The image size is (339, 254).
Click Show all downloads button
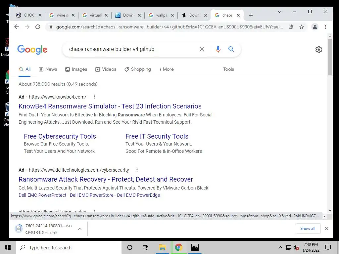click(308, 229)
